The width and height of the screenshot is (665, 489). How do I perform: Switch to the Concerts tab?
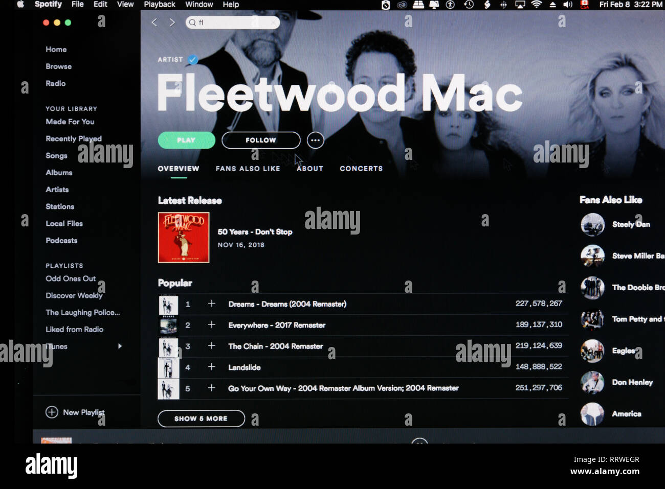point(361,169)
